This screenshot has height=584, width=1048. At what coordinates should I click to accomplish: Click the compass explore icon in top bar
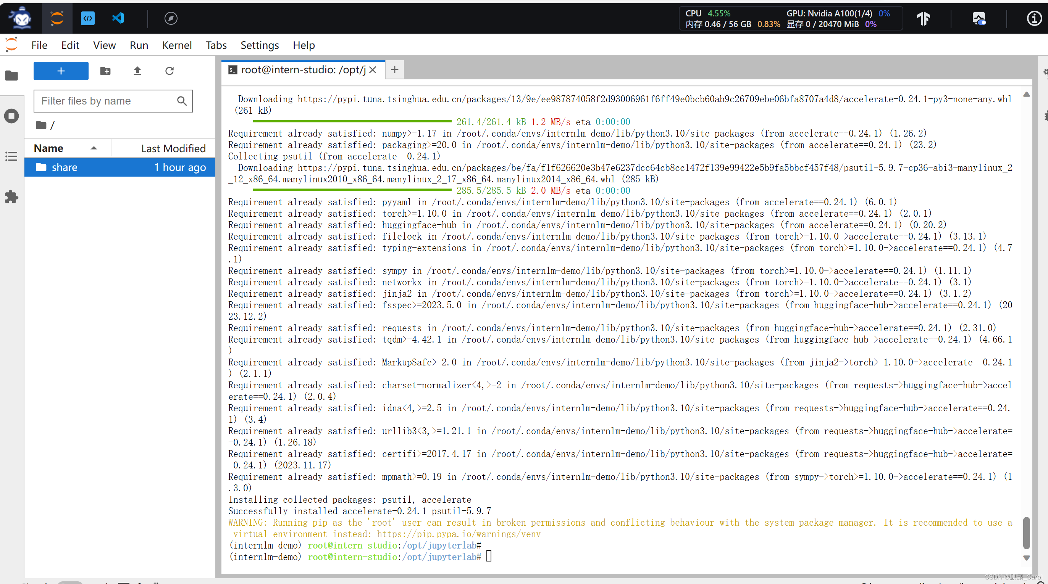click(170, 18)
